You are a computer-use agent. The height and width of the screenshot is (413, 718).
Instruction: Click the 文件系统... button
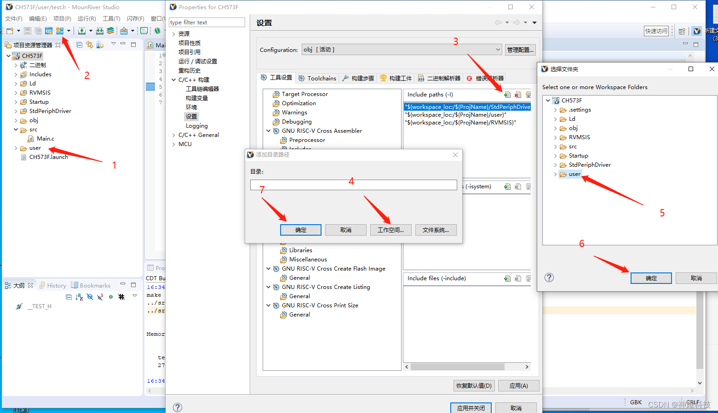point(436,230)
